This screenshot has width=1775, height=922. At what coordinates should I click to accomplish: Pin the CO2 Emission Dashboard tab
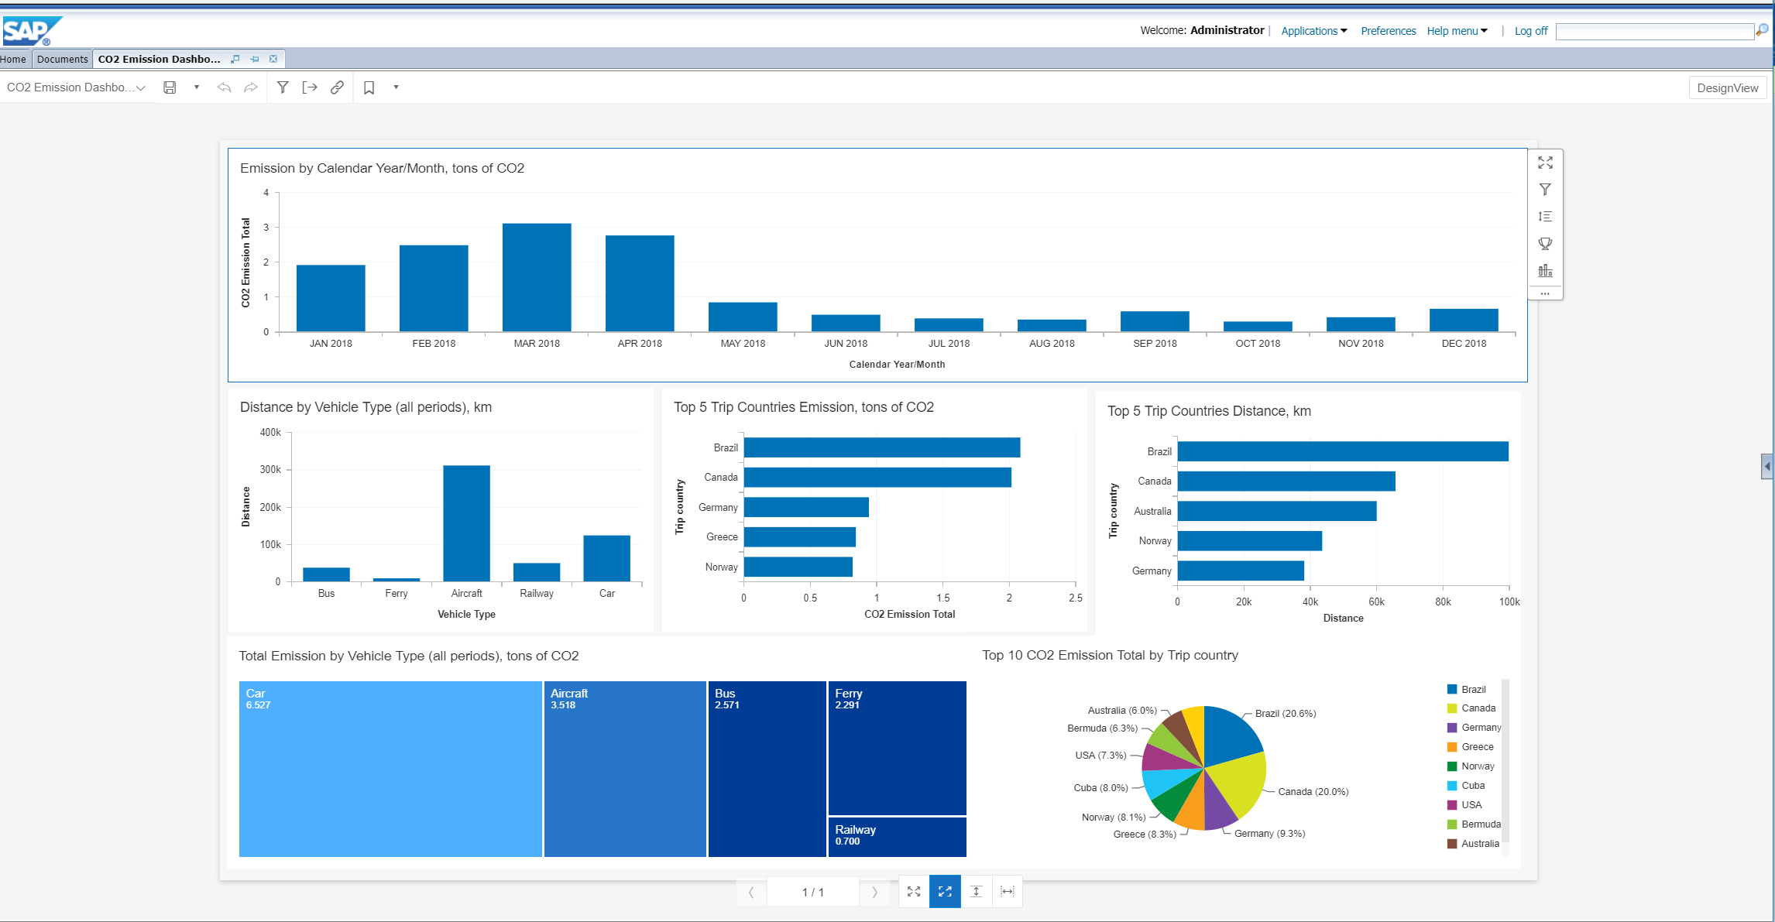tap(254, 59)
